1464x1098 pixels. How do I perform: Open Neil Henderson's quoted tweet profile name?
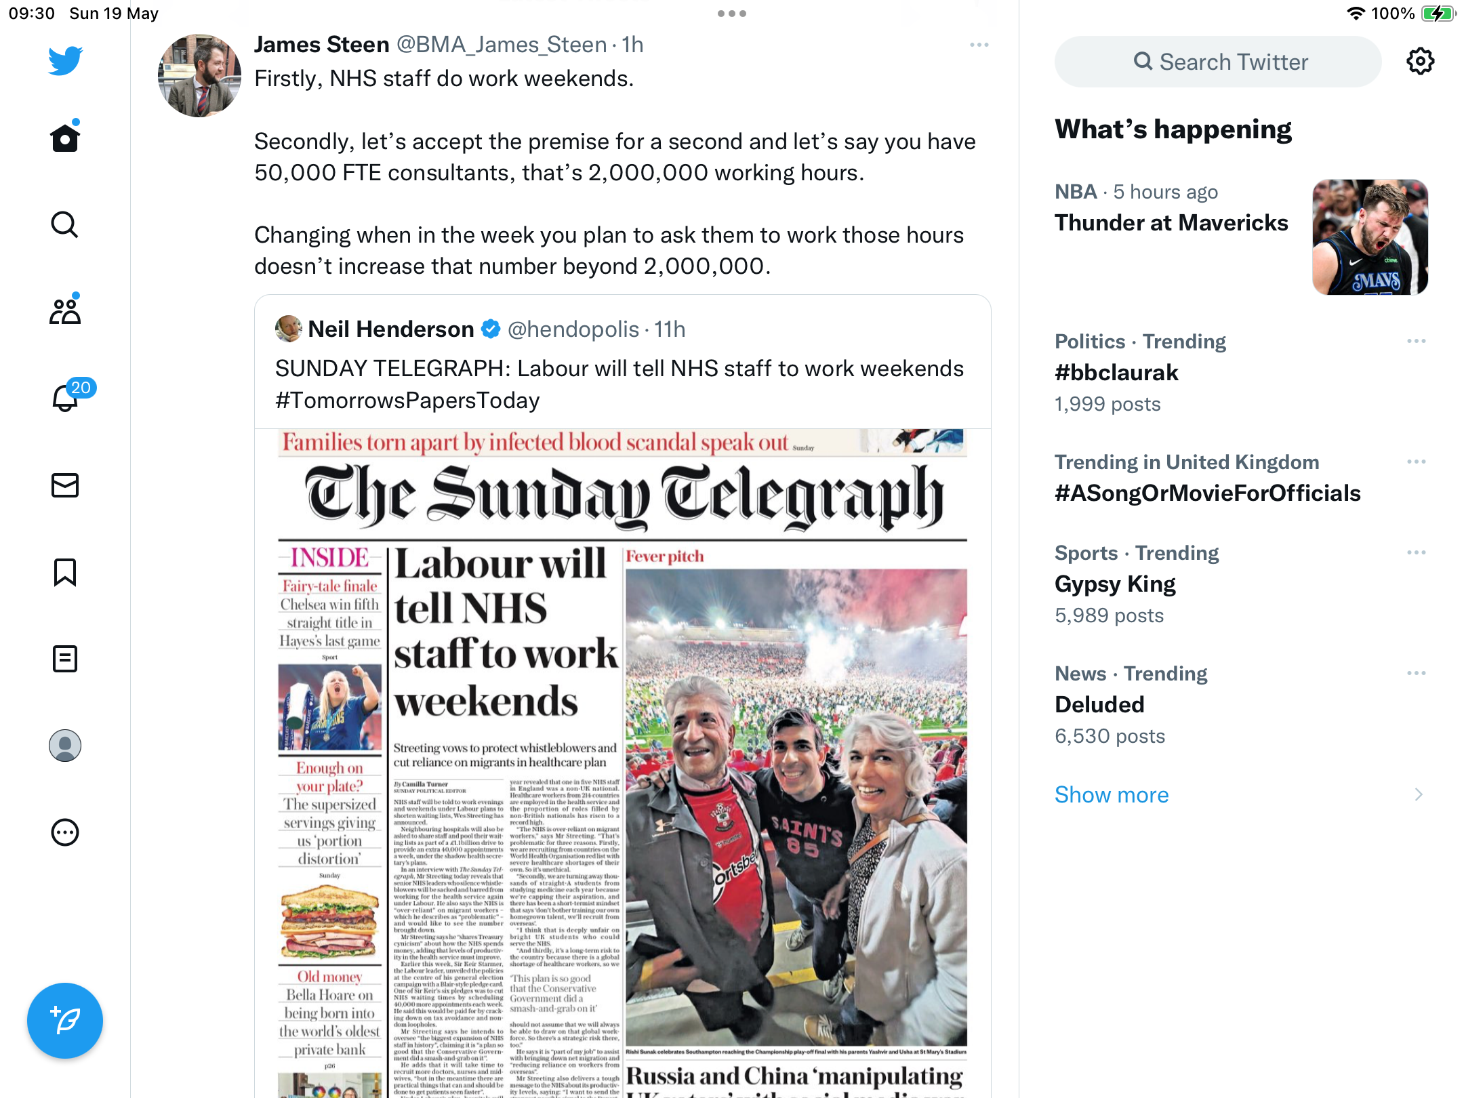click(391, 329)
